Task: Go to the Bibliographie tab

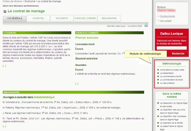Action: [109, 18]
